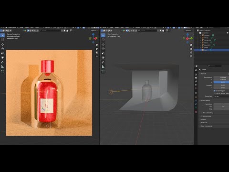The height and width of the screenshot is (172, 229).
Task: Toggle camera view icon in left viewport
Action: (x=97, y=53)
